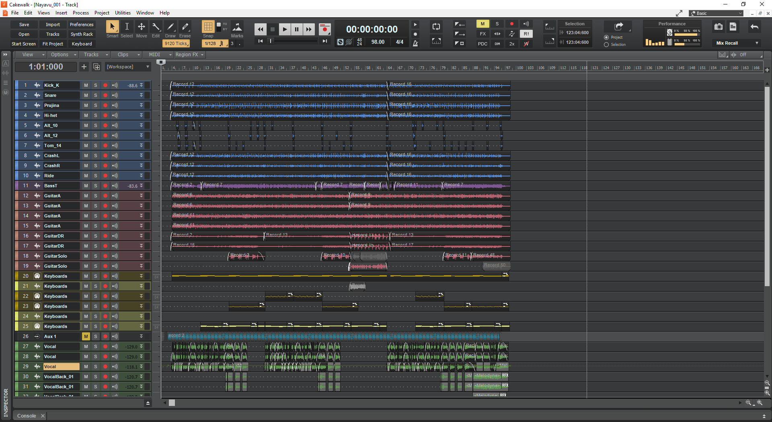The image size is (772, 422).
Task: Select the Selection radio button
Action: tap(606, 45)
